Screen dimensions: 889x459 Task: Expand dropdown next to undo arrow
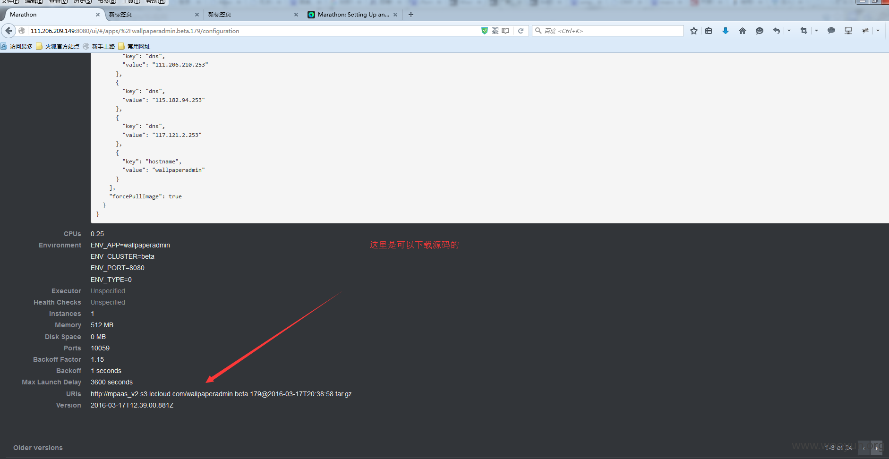coord(789,31)
